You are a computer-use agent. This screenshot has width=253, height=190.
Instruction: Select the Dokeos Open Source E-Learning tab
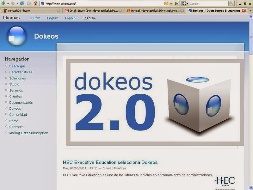pyautogui.click(x=217, y=11)
